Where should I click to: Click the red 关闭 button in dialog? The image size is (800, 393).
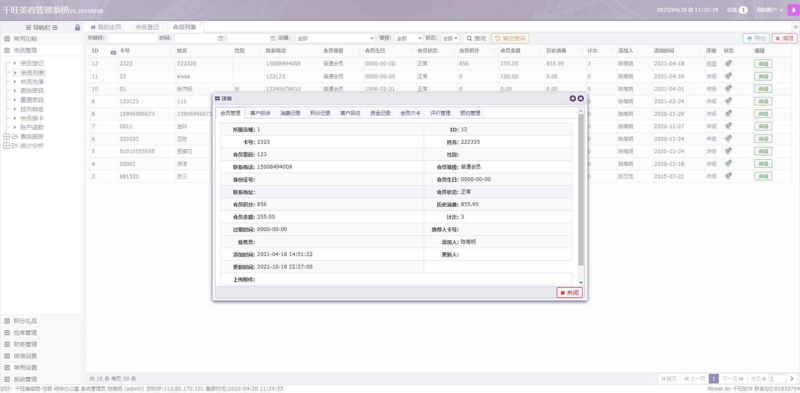pos(569,293)
